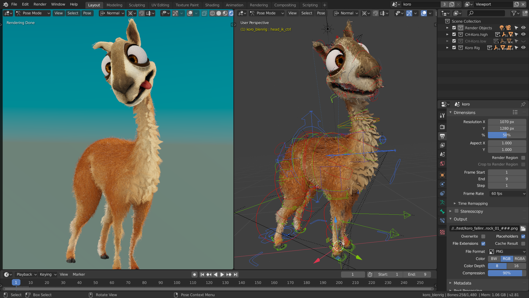The width and height of the screenshot is (529, 298).
Task: Hide the Koro Rig collection with eye icon
Action: point(523,48)
